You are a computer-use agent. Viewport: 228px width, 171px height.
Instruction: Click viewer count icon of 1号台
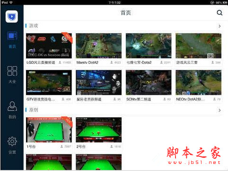61,146
